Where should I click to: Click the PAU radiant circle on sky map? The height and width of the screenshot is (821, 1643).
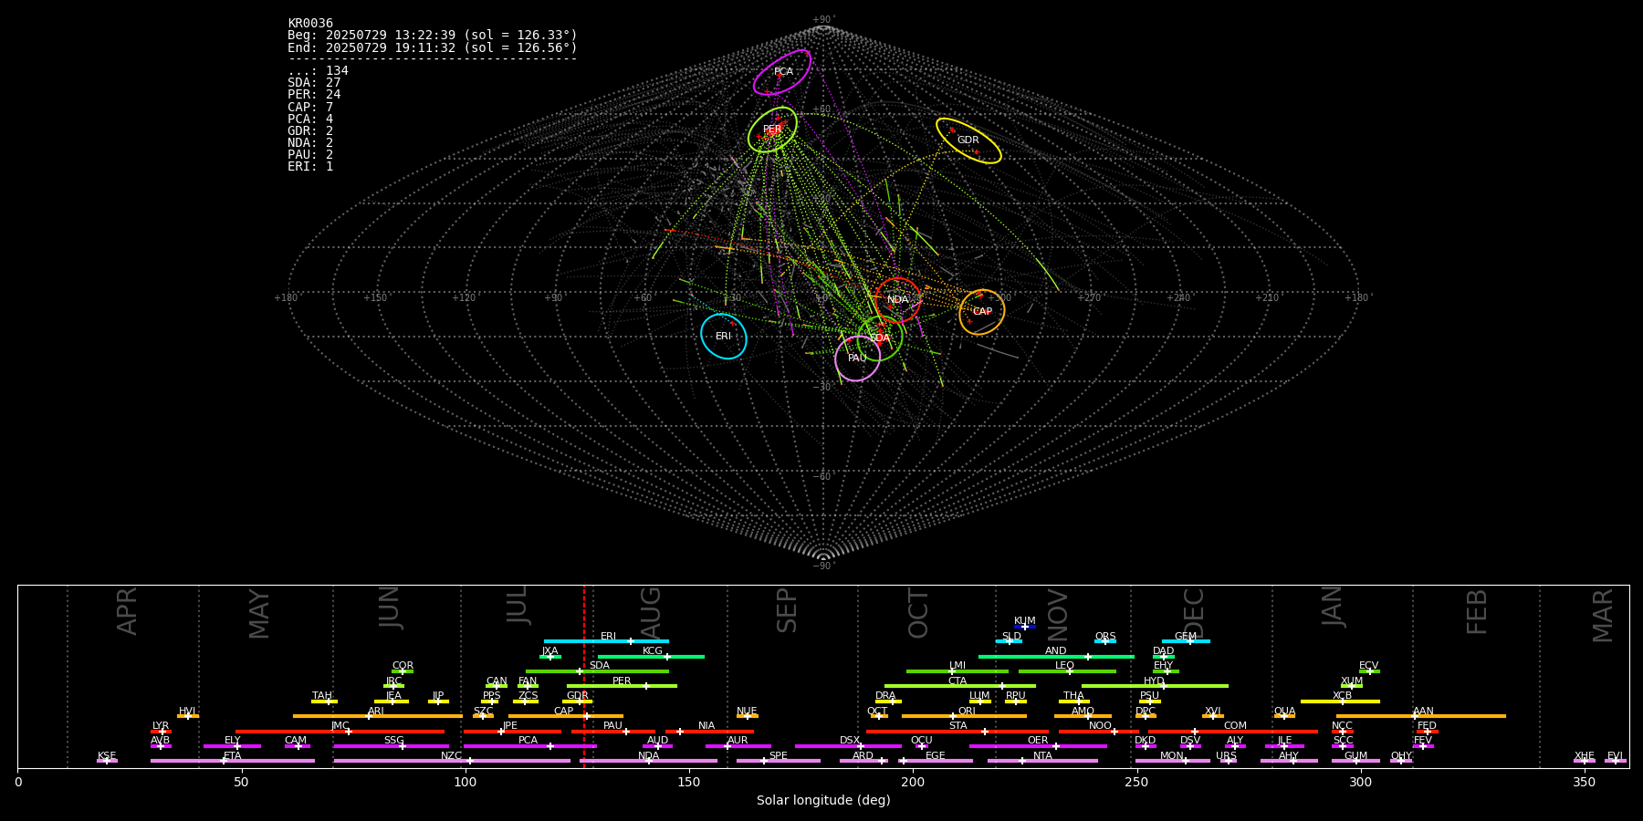click(x=857, y=359)
